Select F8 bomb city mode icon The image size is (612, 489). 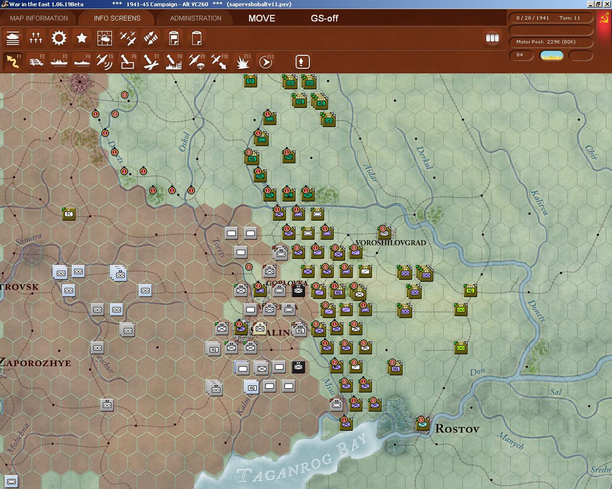[x=174, y=62]
